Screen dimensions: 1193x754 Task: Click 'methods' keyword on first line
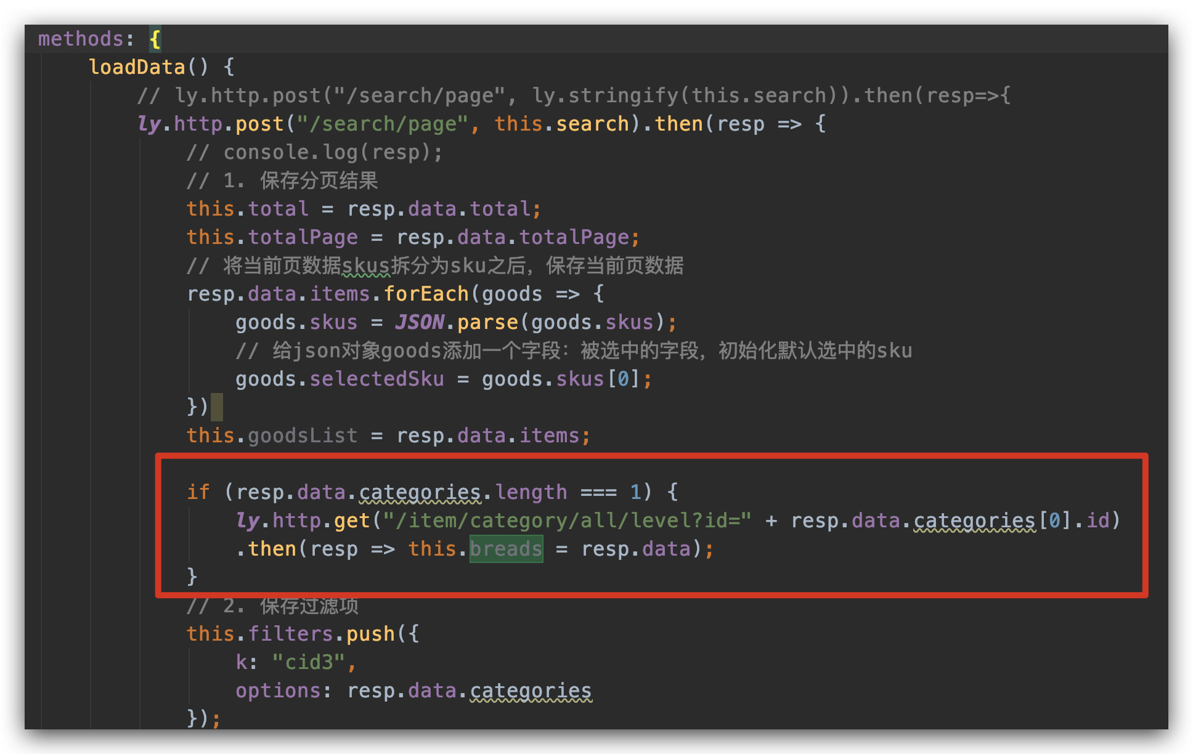pos(81,39)
